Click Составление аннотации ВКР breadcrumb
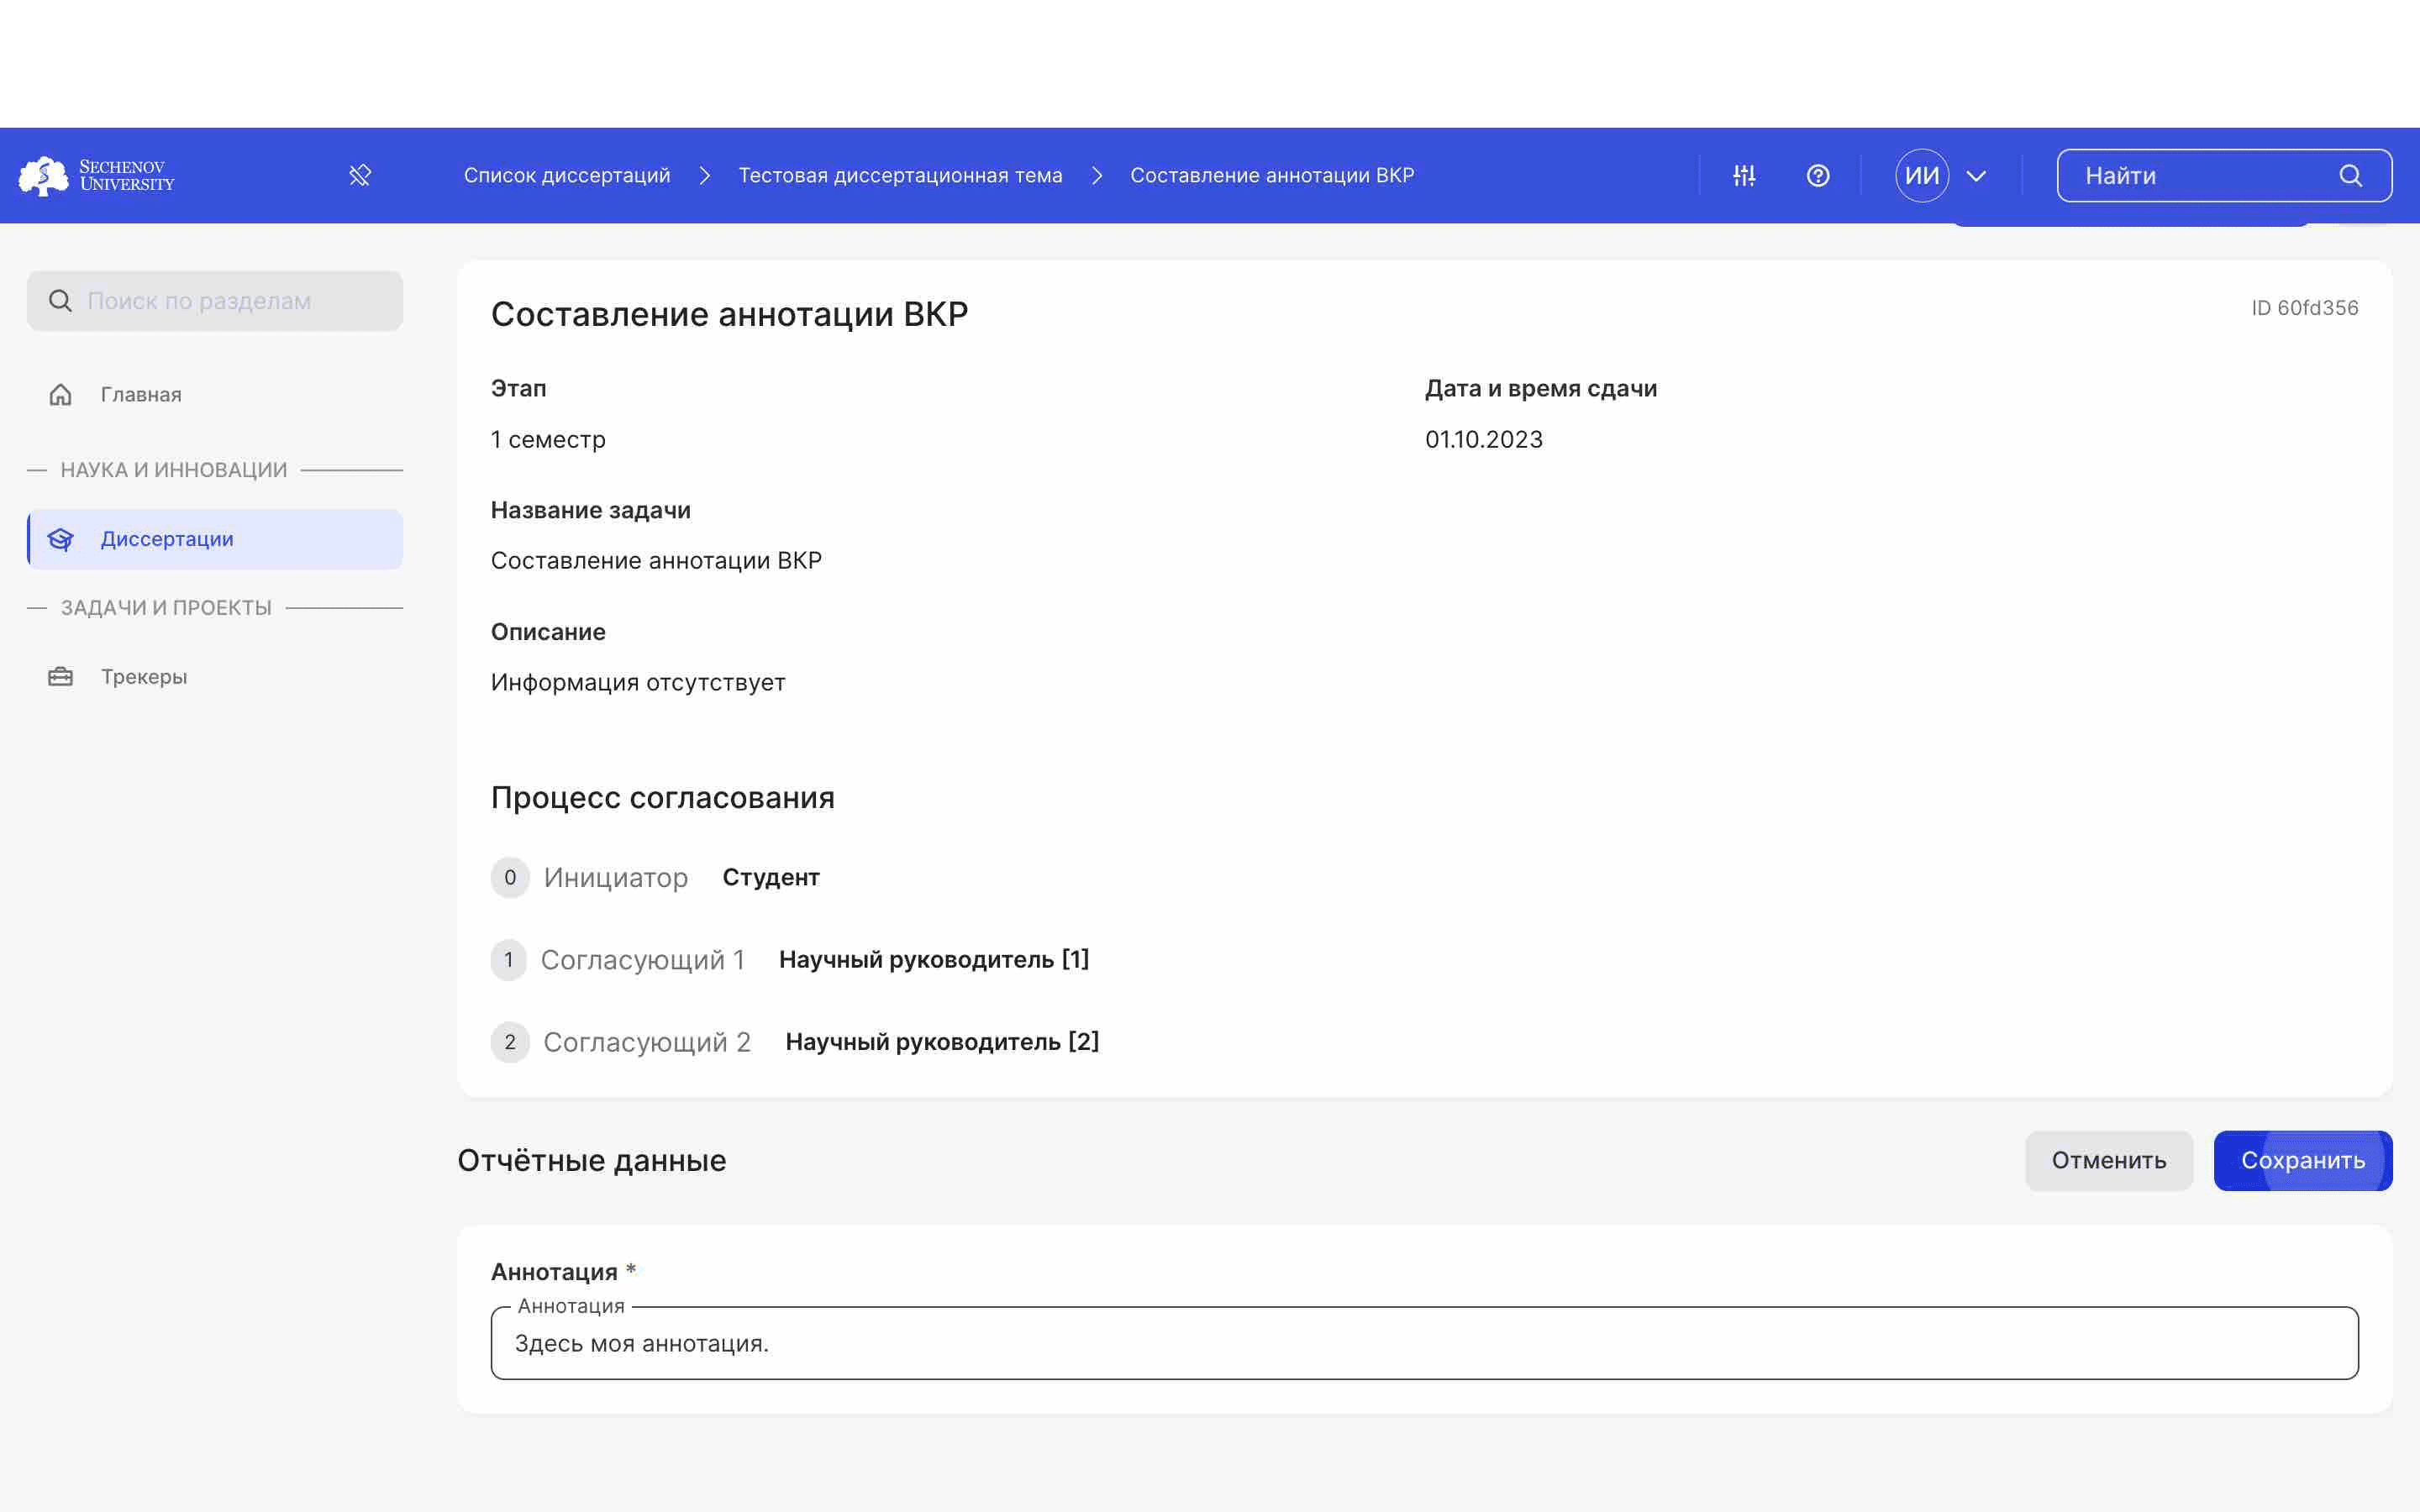Viewport: 2420px width, 1512px height. [x=1272, y=176]
